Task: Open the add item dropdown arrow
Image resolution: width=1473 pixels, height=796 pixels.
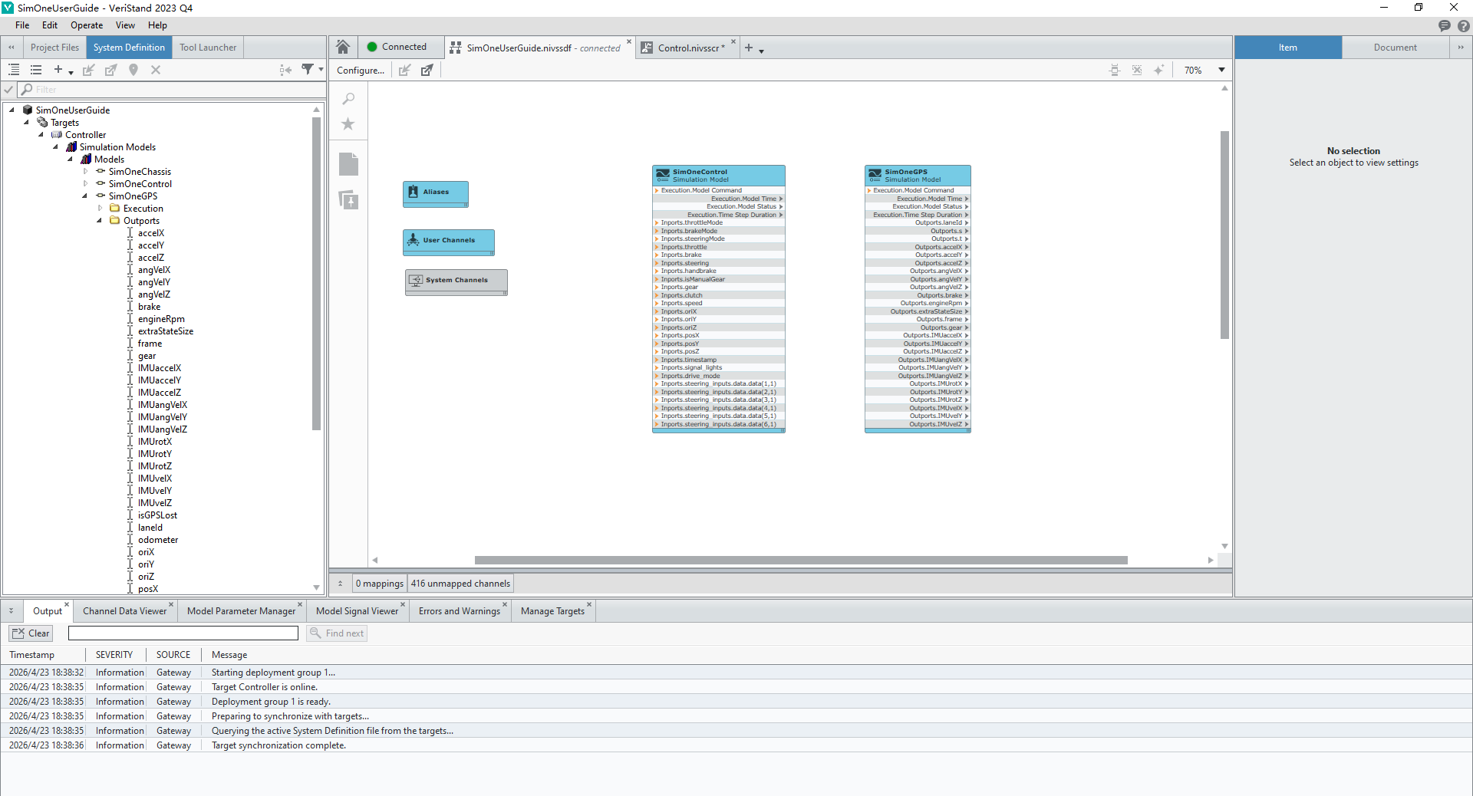Action: (x=71, y=72)
